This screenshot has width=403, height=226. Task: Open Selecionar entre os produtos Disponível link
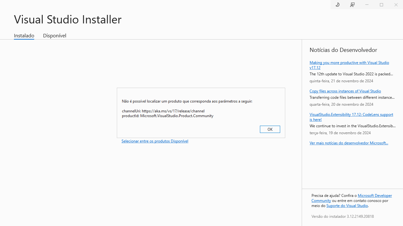tap(155, 141)
